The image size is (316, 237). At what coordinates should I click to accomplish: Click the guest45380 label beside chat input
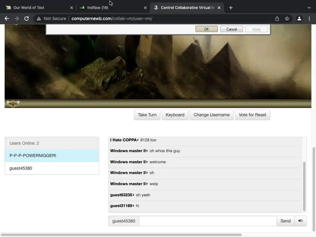pos(124,221)
